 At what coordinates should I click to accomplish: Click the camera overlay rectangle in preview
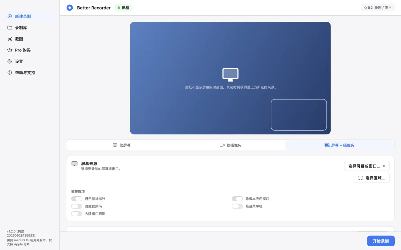tap(299, 115)
